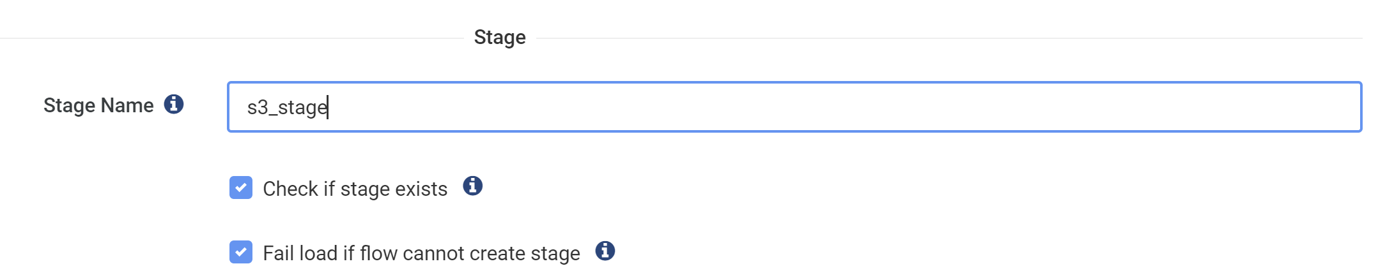This screenshot has width=1378, height=280.
Task: Click the 'Check if stage exists' label text
Action: [x=355, y=189]
